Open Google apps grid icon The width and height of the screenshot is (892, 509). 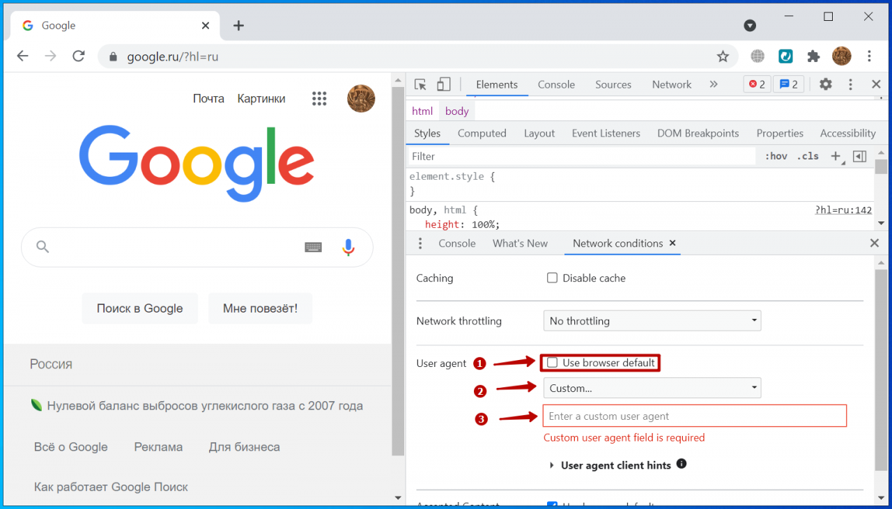[x=319, y=99]
